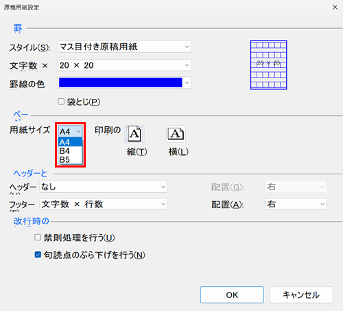Expand the 文字数 × 行数 20 × 20 dropdown
Screen dimensions: 343x311
(x=124, y=65)
